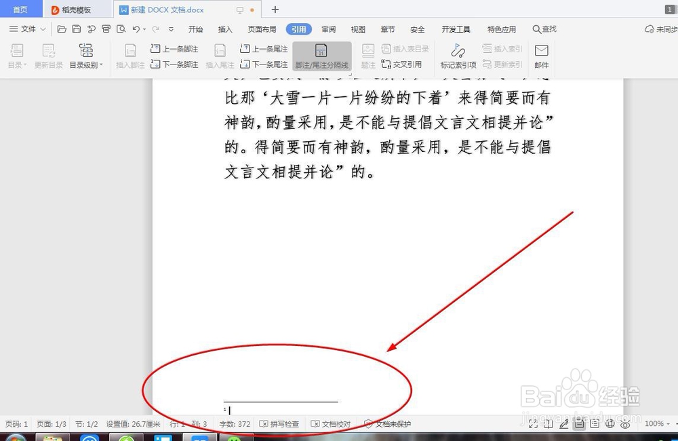
Task: Toggle full screen mode in status bar
Action: (x=533, y=423)
